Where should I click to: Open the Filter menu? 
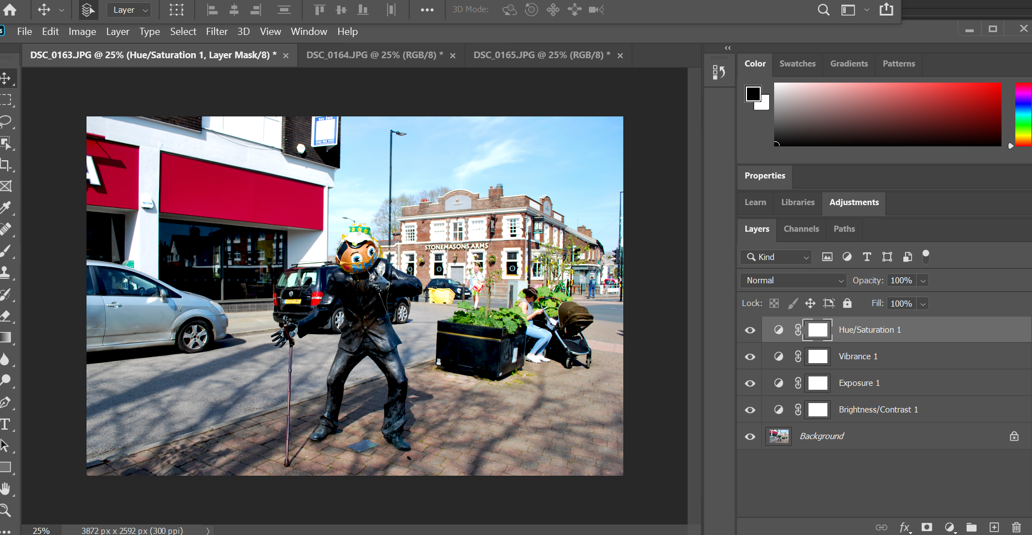[216, 32]
